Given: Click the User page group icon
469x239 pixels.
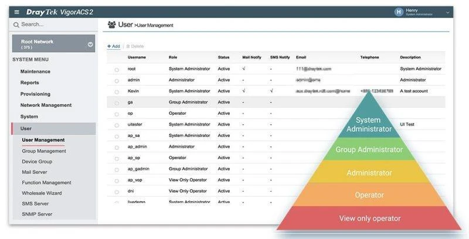Looking at the screenshot, I should pos(111,25).
